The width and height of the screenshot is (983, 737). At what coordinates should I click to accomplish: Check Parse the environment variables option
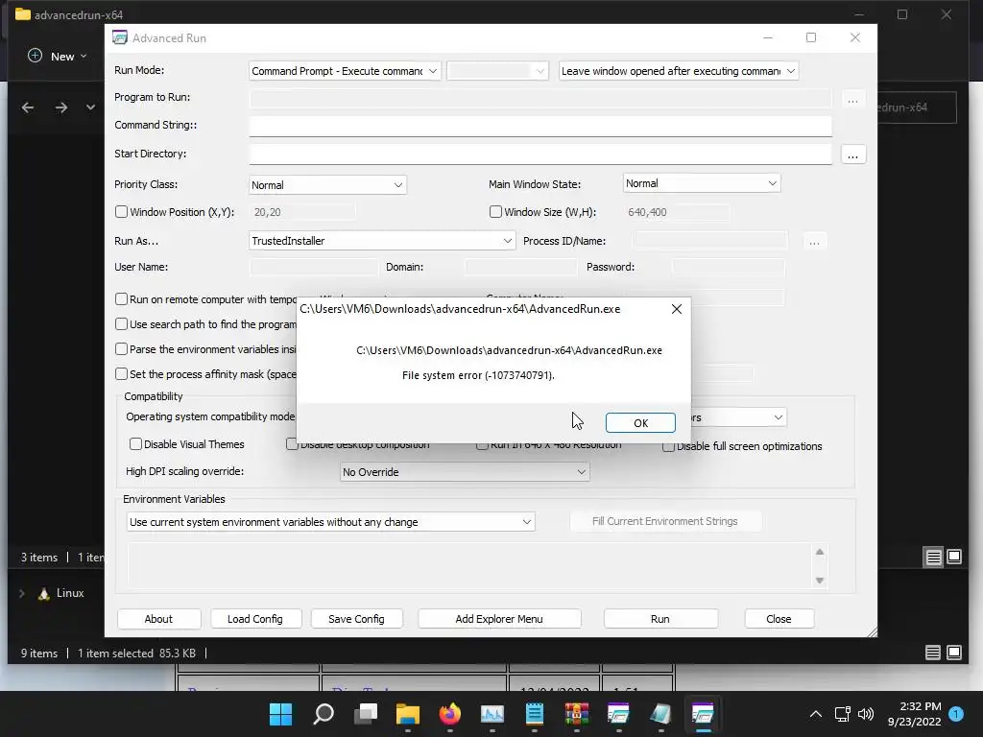click(122, 349)
